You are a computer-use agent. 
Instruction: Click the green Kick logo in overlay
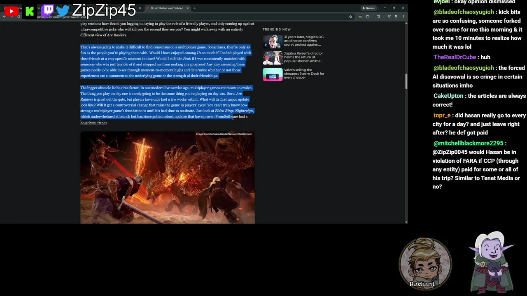pyautogui.click(x=30, y=11)
